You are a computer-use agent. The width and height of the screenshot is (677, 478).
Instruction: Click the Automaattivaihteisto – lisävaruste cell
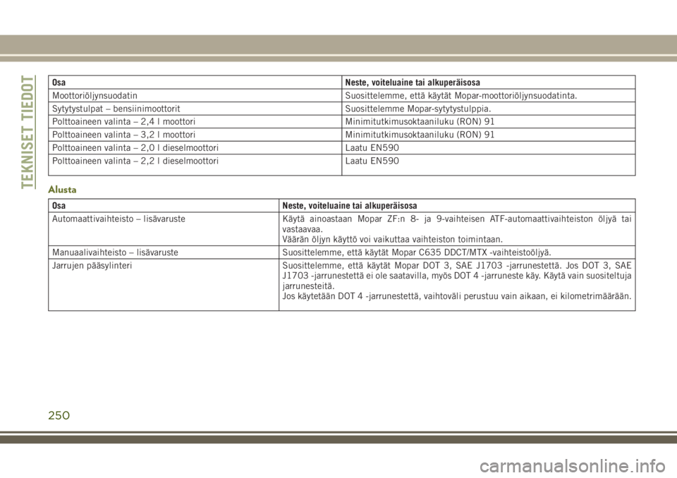pos(119,219)
